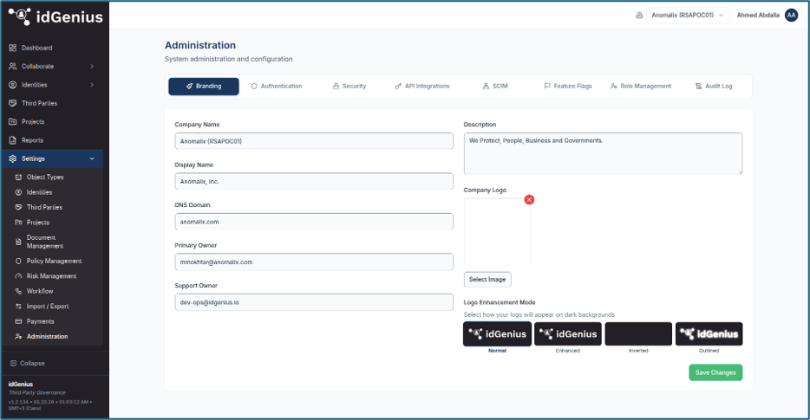The height and width of the screenshot is (420, 810).
Task: Click the Ahmed Abdalla user name
Action: pos(758,16)
